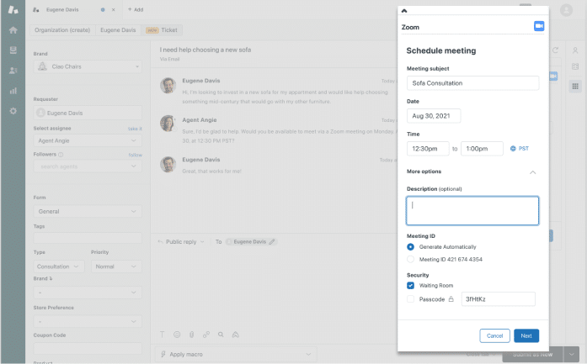Uncheck the Waiting Room checkbox
Viewport: 587px width, 364px height.
pyautogui.click(x=410, y=286)
